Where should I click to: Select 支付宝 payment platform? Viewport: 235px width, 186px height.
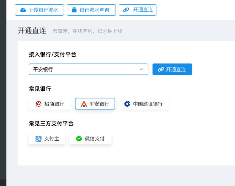pyautogui.click(x=47, y=139)
